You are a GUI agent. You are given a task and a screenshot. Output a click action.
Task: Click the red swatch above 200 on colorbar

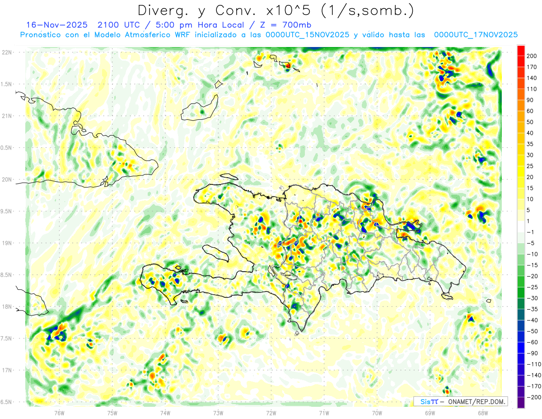[521, 51]
